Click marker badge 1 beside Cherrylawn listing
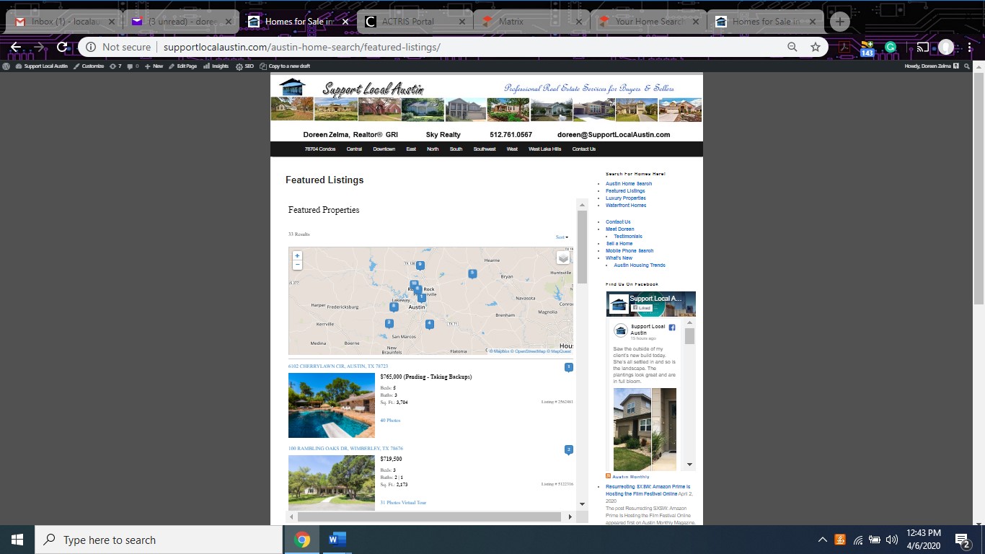 click(x=568, y=368)
